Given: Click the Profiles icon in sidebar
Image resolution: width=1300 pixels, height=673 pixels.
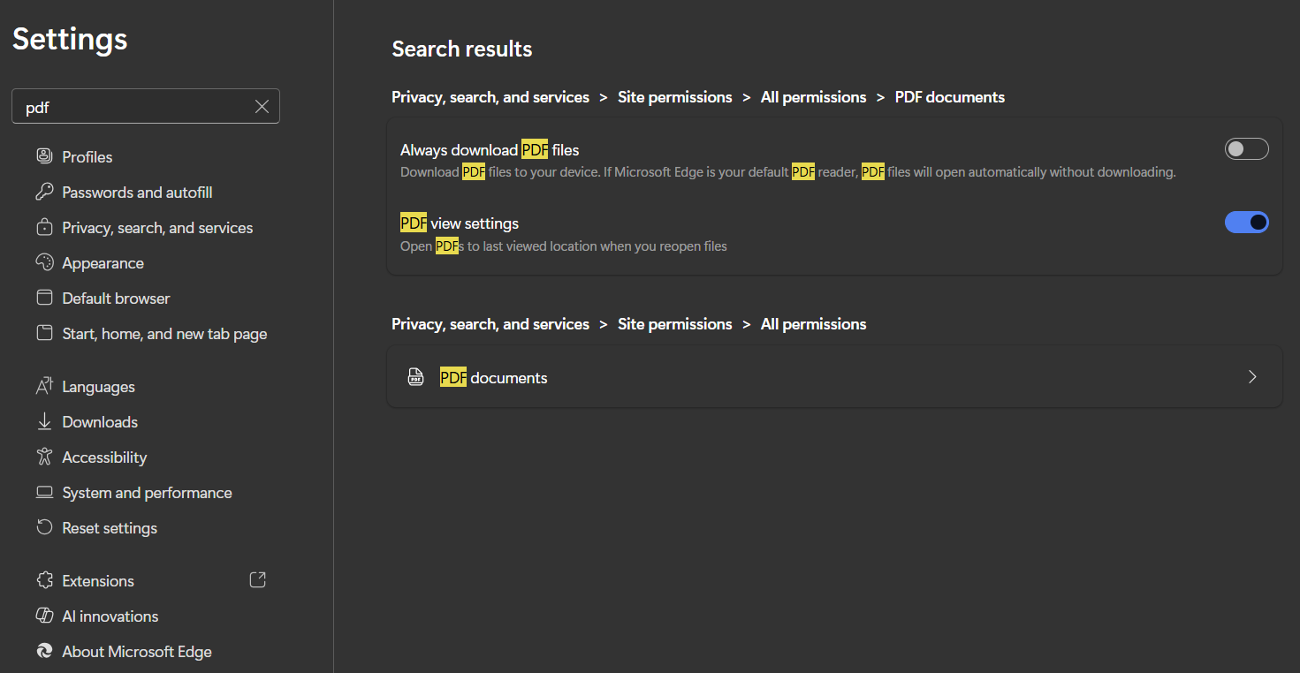Looking at the screenshot, I should 44,156.
